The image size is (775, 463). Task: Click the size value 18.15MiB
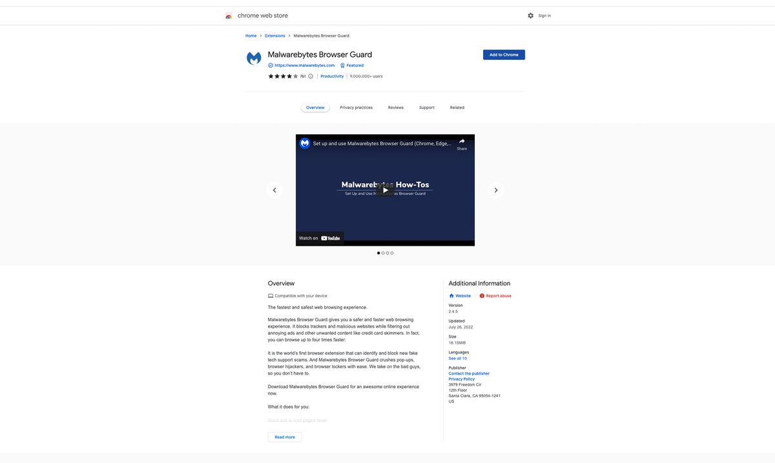point(457,342)
